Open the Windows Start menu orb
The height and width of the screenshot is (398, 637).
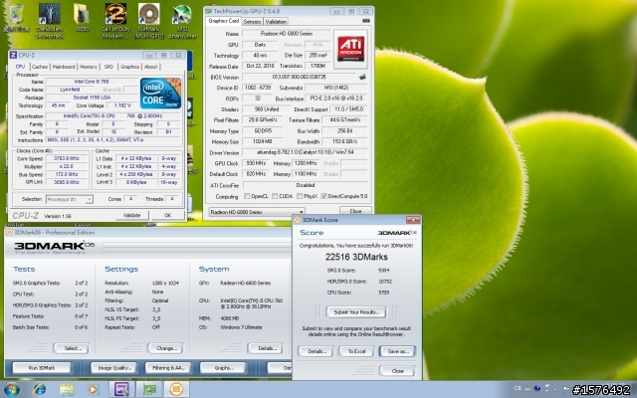[x=11, y=389]
